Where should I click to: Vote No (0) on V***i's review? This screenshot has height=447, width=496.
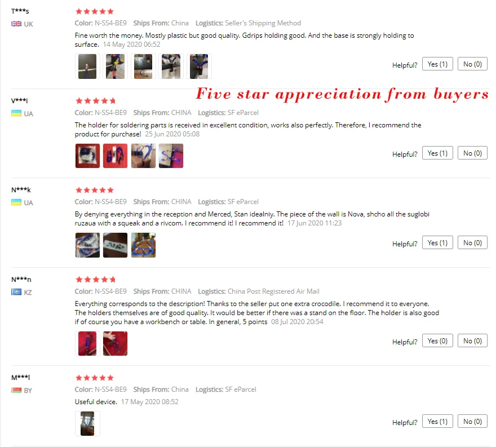click(472, 153)
